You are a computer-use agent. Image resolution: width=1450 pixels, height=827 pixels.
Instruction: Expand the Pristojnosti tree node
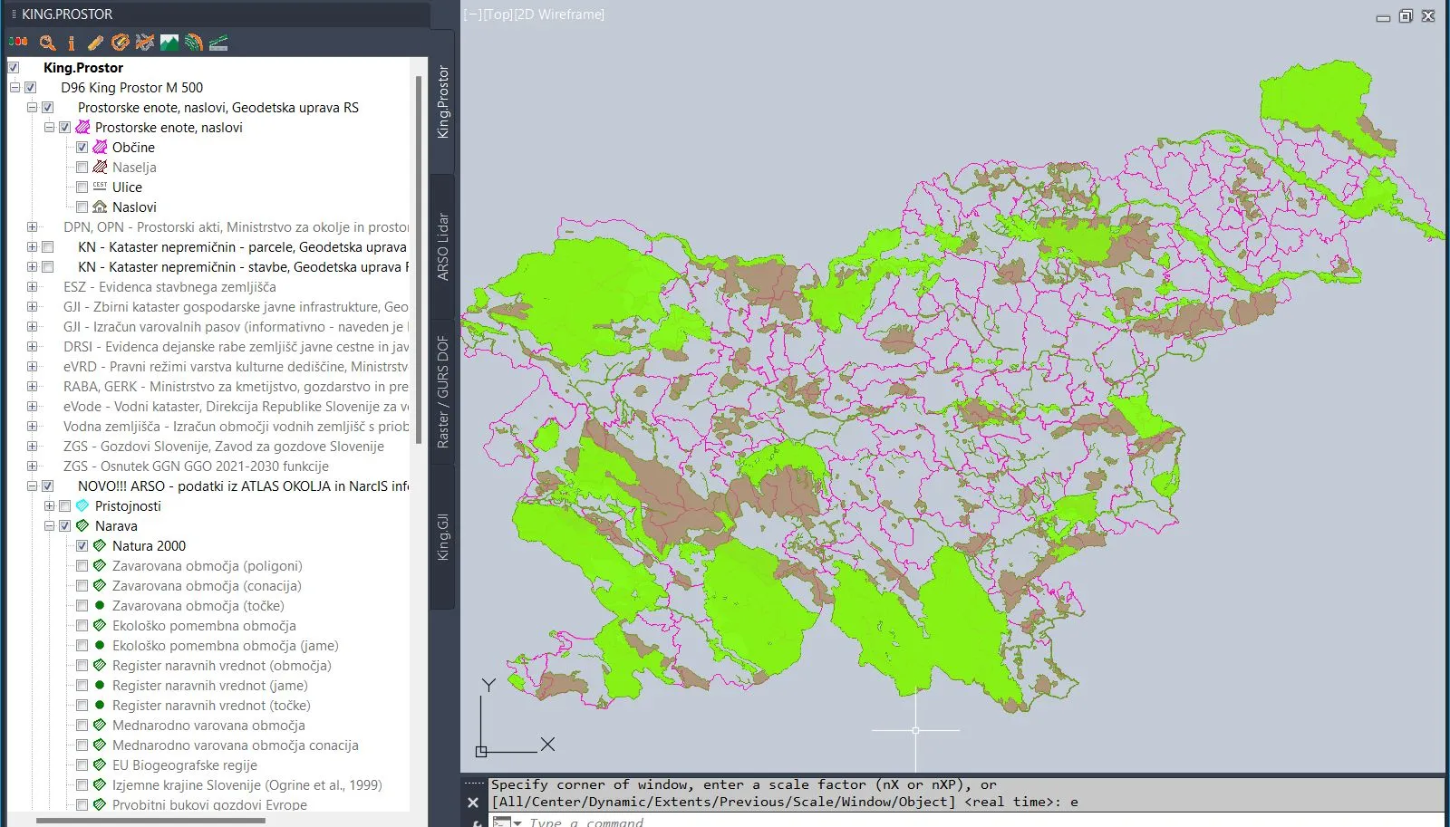click(50, 506)
